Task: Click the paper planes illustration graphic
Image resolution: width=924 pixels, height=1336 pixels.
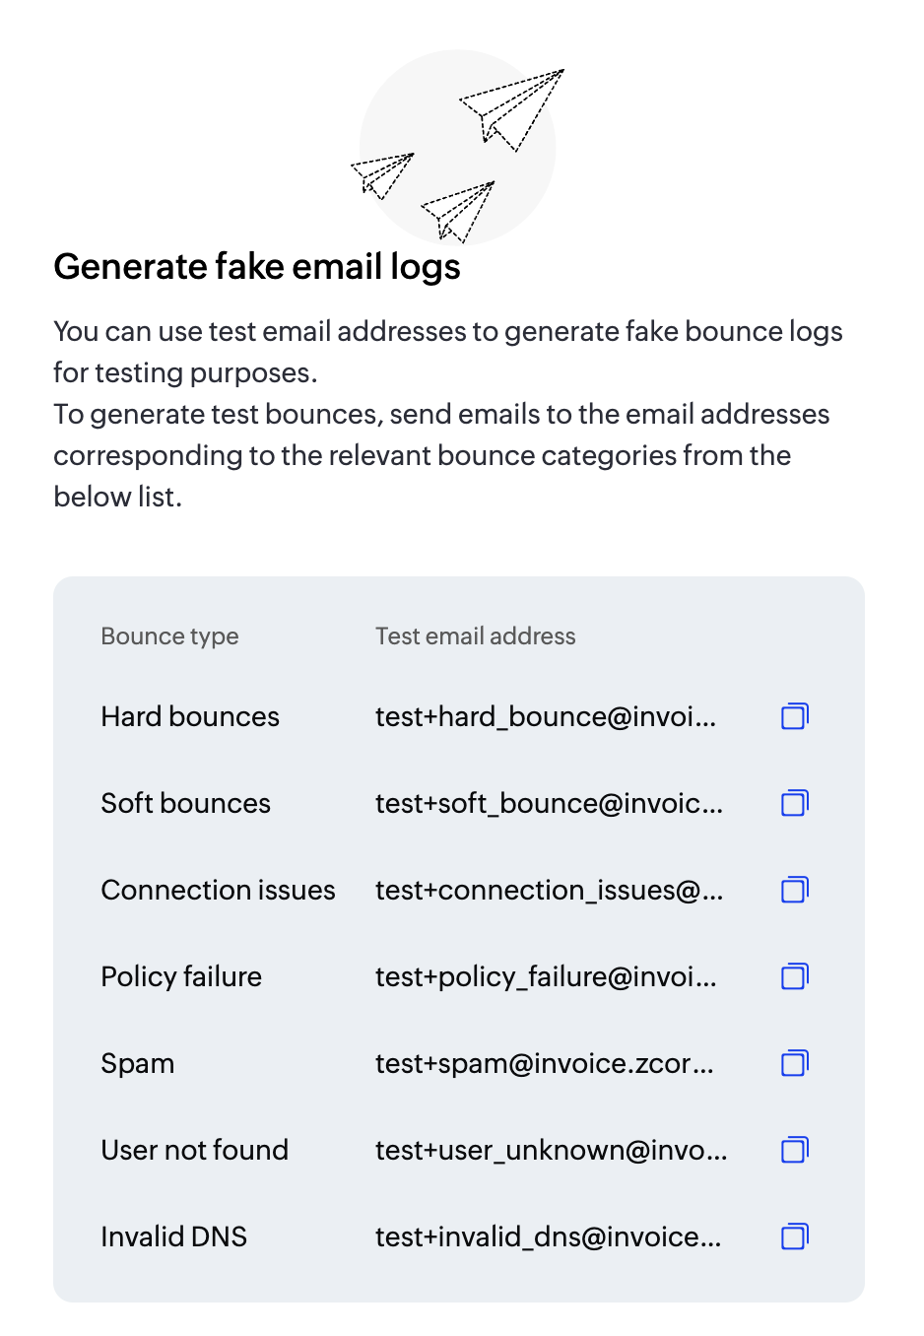Action: click(457, 146)
